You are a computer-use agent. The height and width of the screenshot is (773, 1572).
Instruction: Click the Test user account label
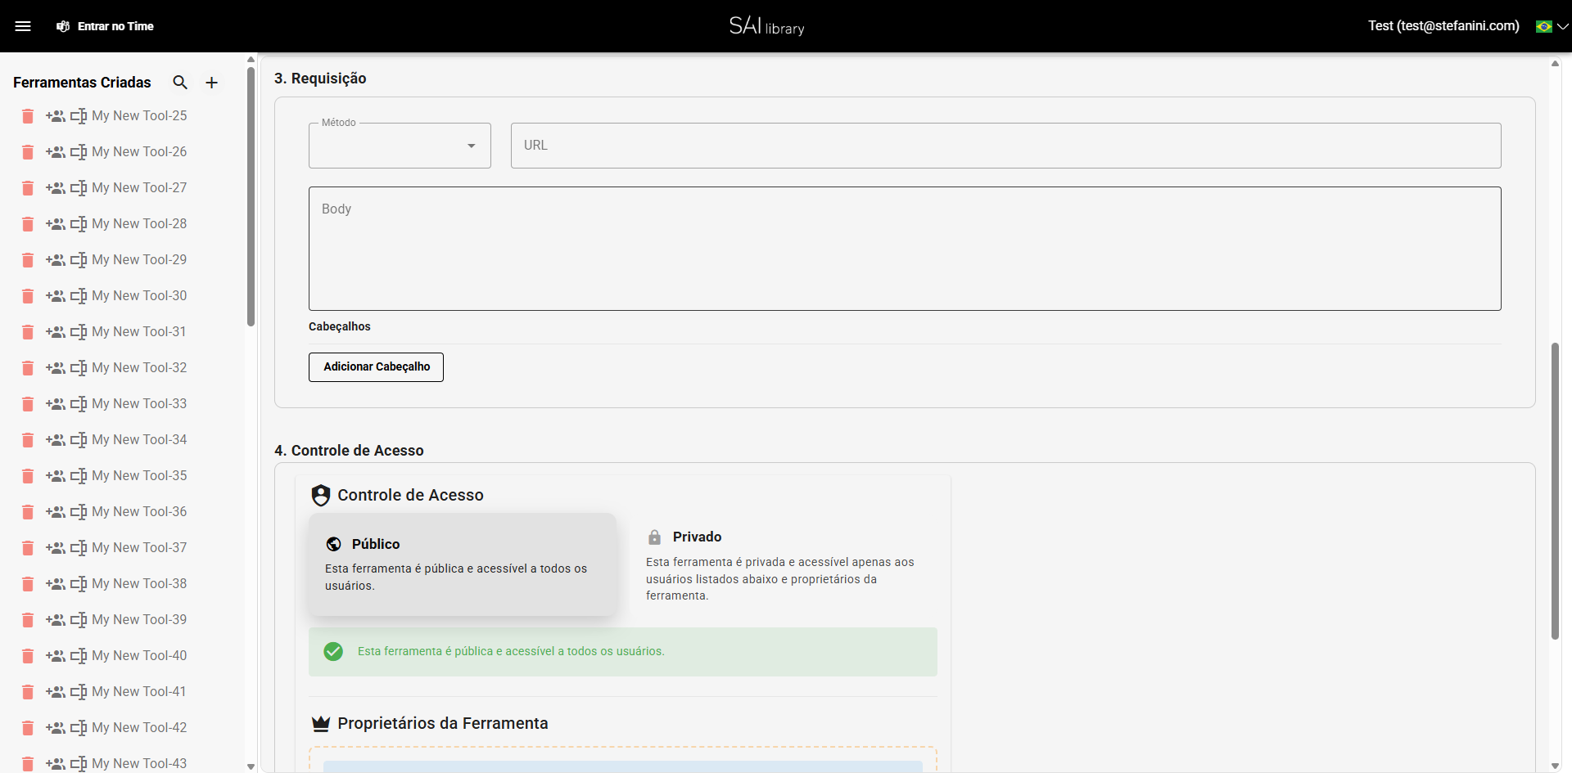(1443, 25)
